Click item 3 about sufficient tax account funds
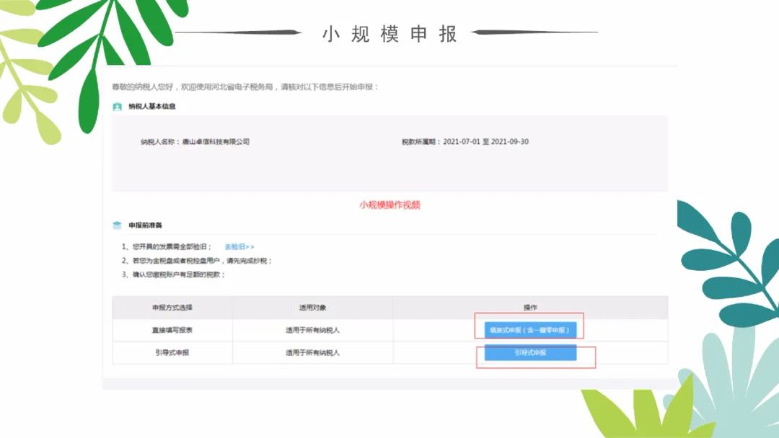This screenshot has height=438, width=779. [173, 274]
